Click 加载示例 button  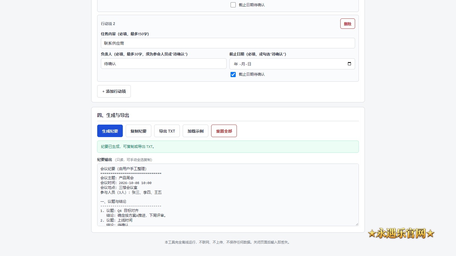tap(196, 131)
